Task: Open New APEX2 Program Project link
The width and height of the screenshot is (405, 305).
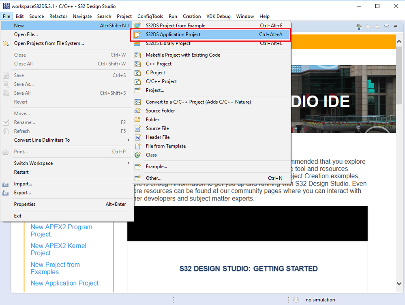Action: click(x=62, y=230)
